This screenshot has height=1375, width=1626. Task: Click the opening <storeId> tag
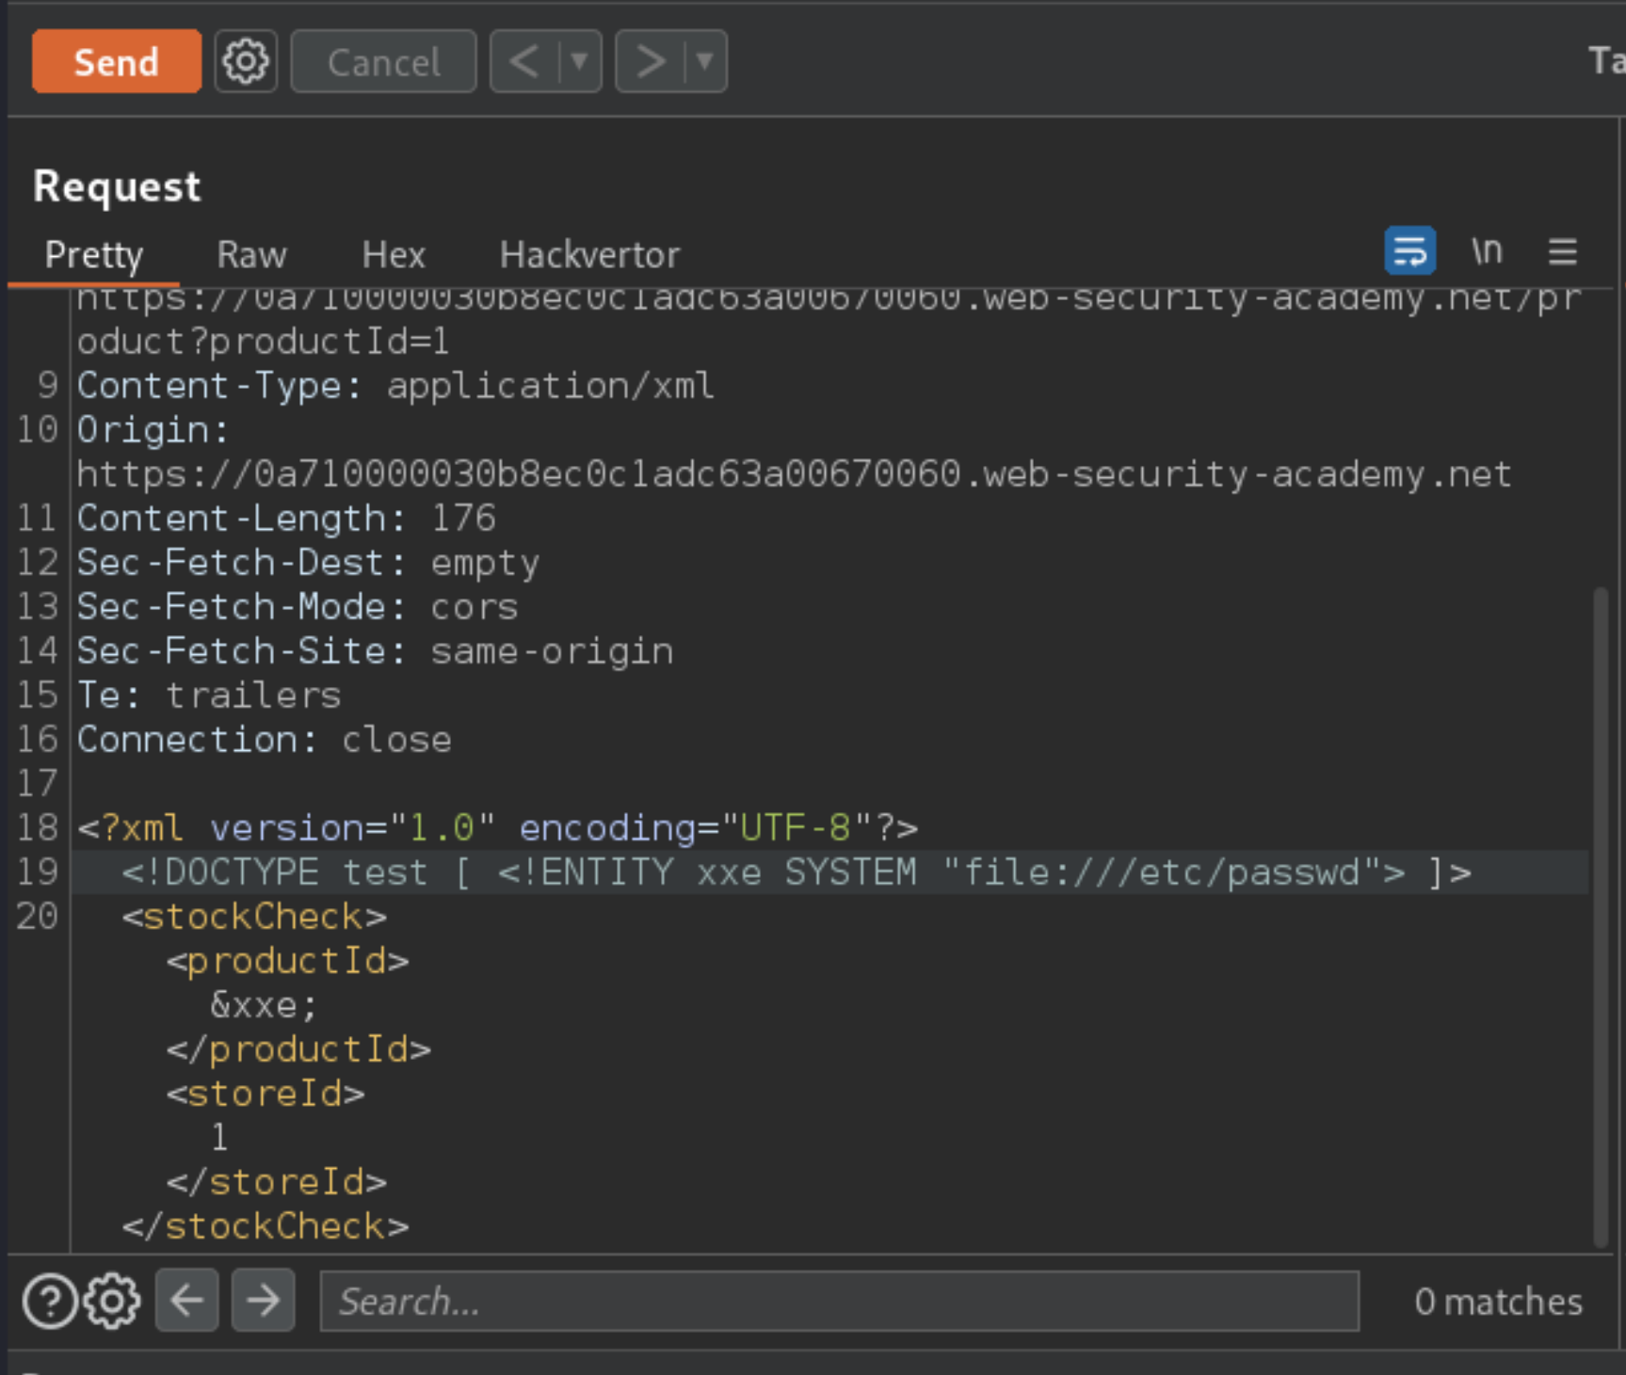coord(266,1094)
